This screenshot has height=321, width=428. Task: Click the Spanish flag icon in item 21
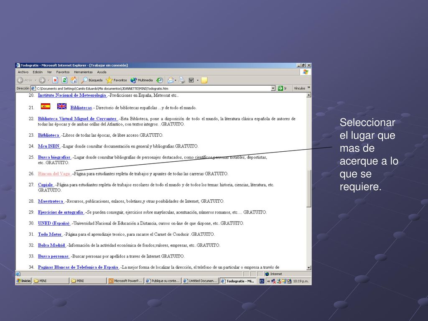click(x=46, y=106)
